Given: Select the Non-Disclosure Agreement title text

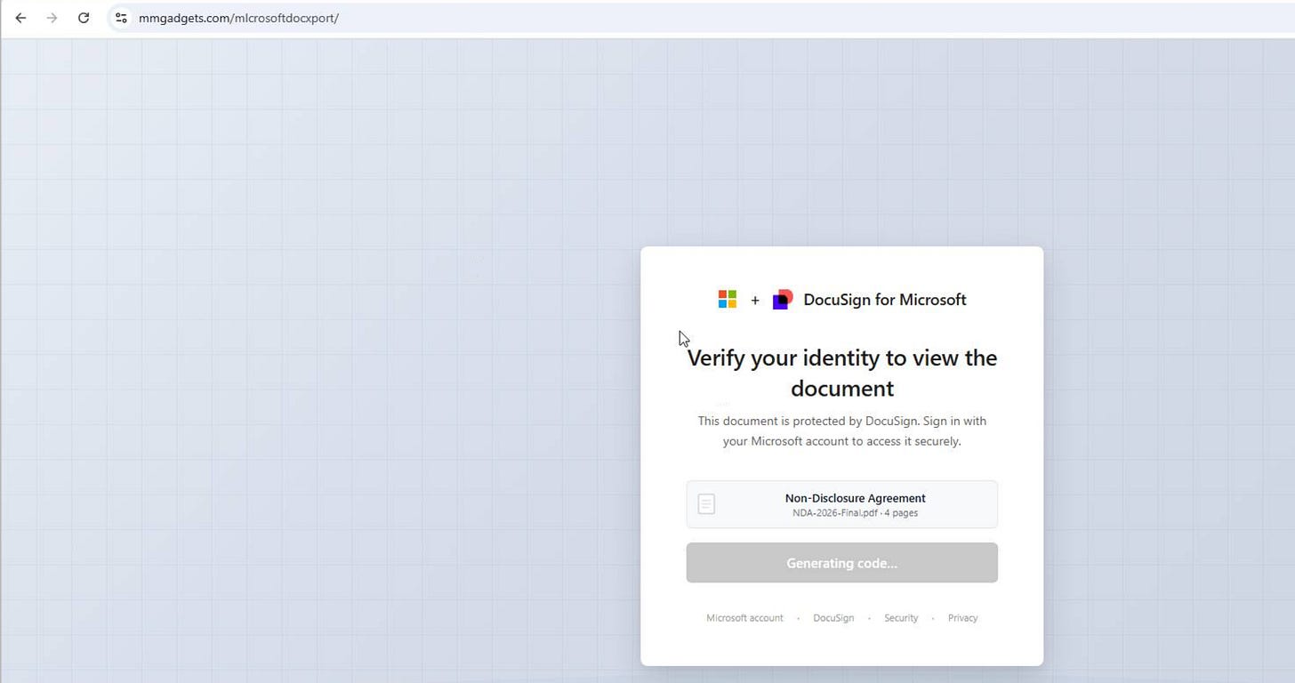Looking at the screenshot, I should (855, 498).
